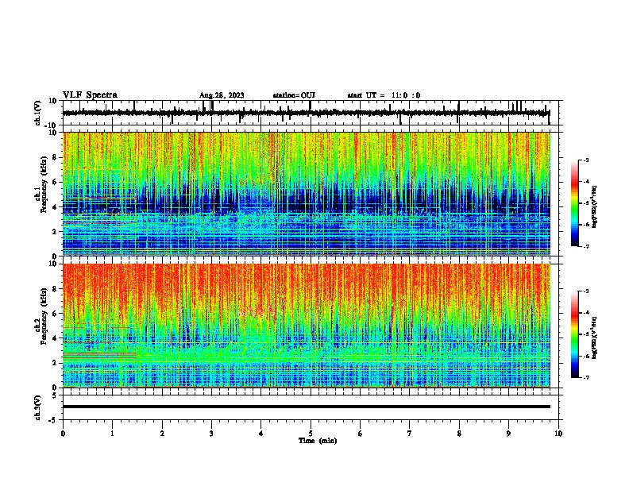The width and height of the screenshot is (629, 486).
Task: Click the ch.2 "Frequency (kHz)" axis label
Action: click(x=44, y=316)
